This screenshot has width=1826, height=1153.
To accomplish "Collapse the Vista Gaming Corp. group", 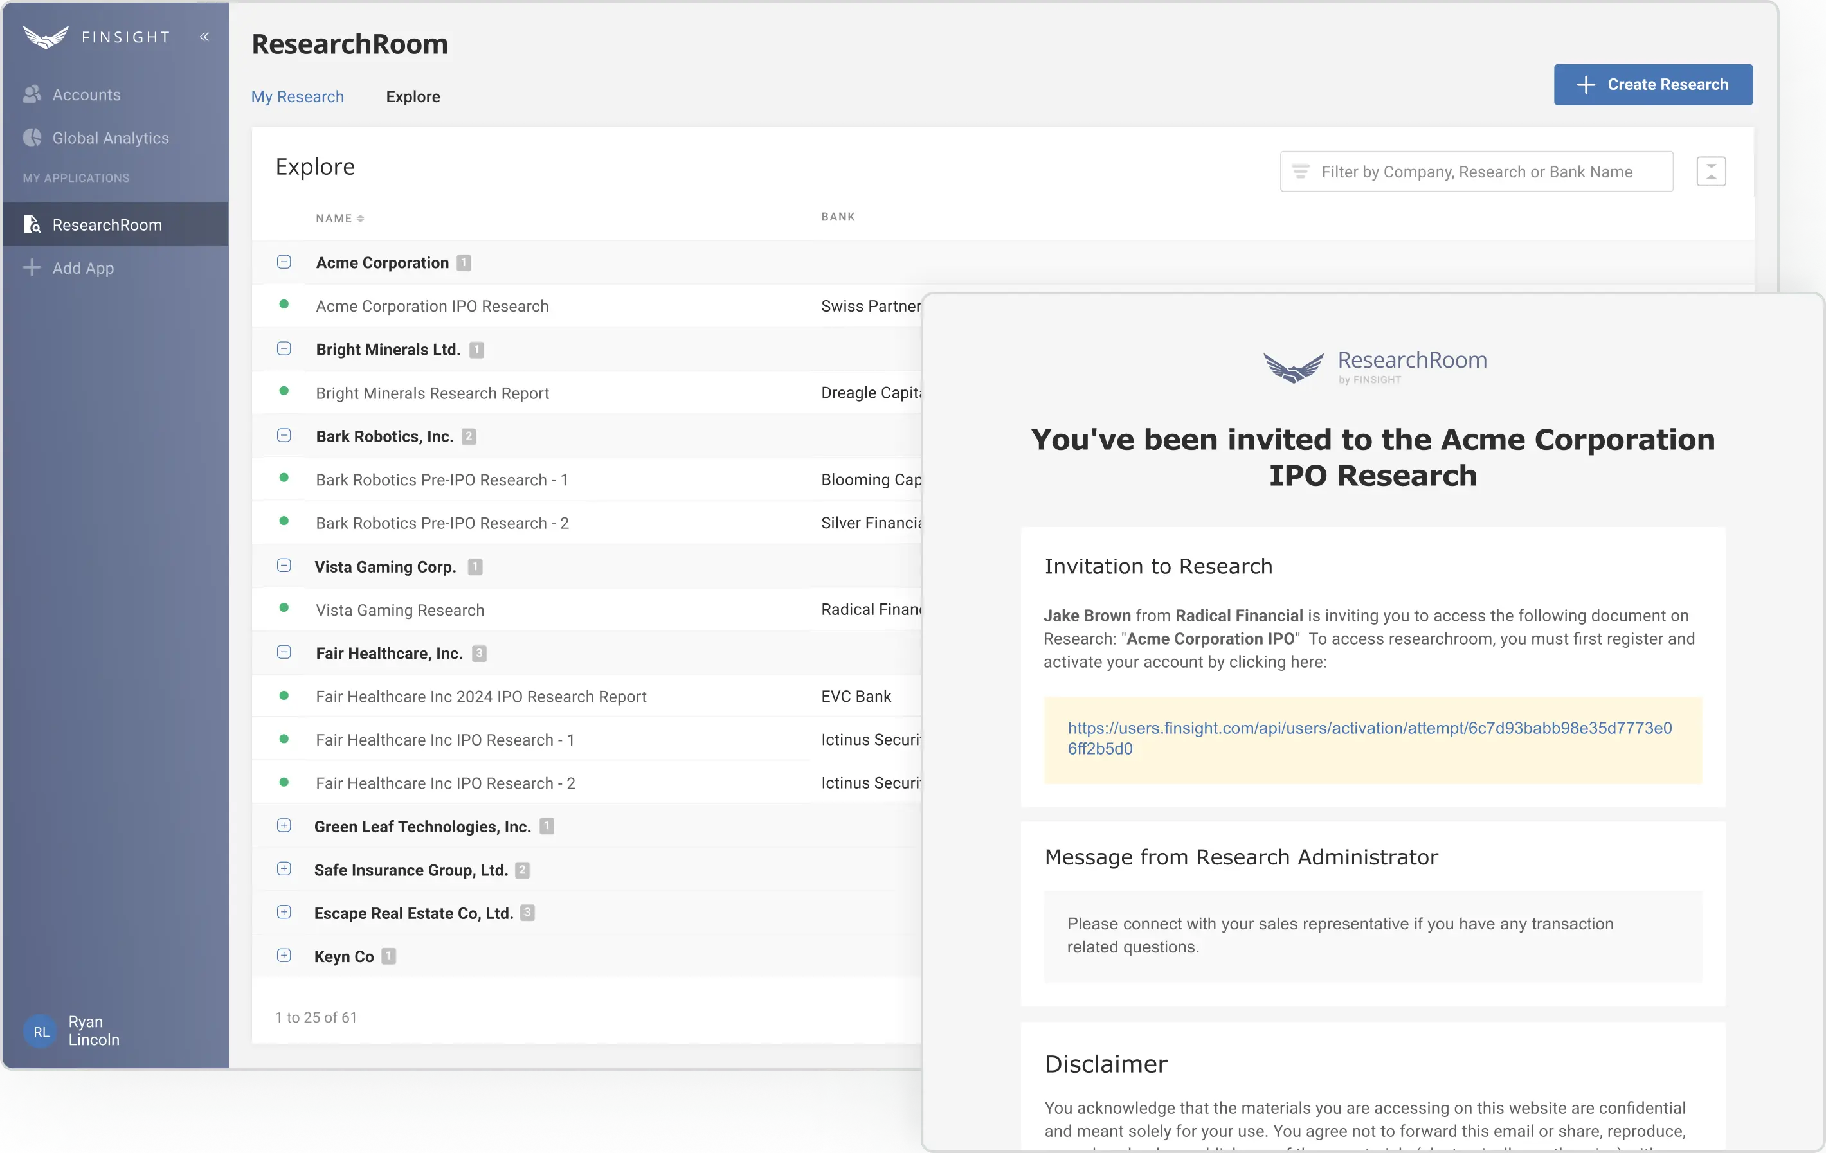I will coord(284,566).
